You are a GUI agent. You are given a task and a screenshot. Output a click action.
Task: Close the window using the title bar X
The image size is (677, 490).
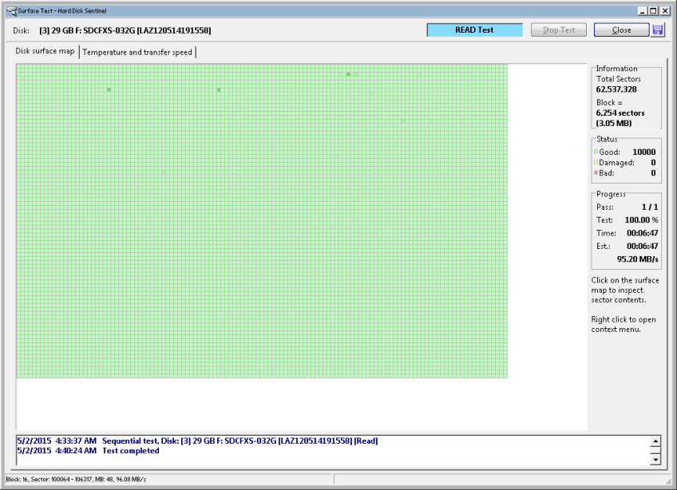click(664, 11)
